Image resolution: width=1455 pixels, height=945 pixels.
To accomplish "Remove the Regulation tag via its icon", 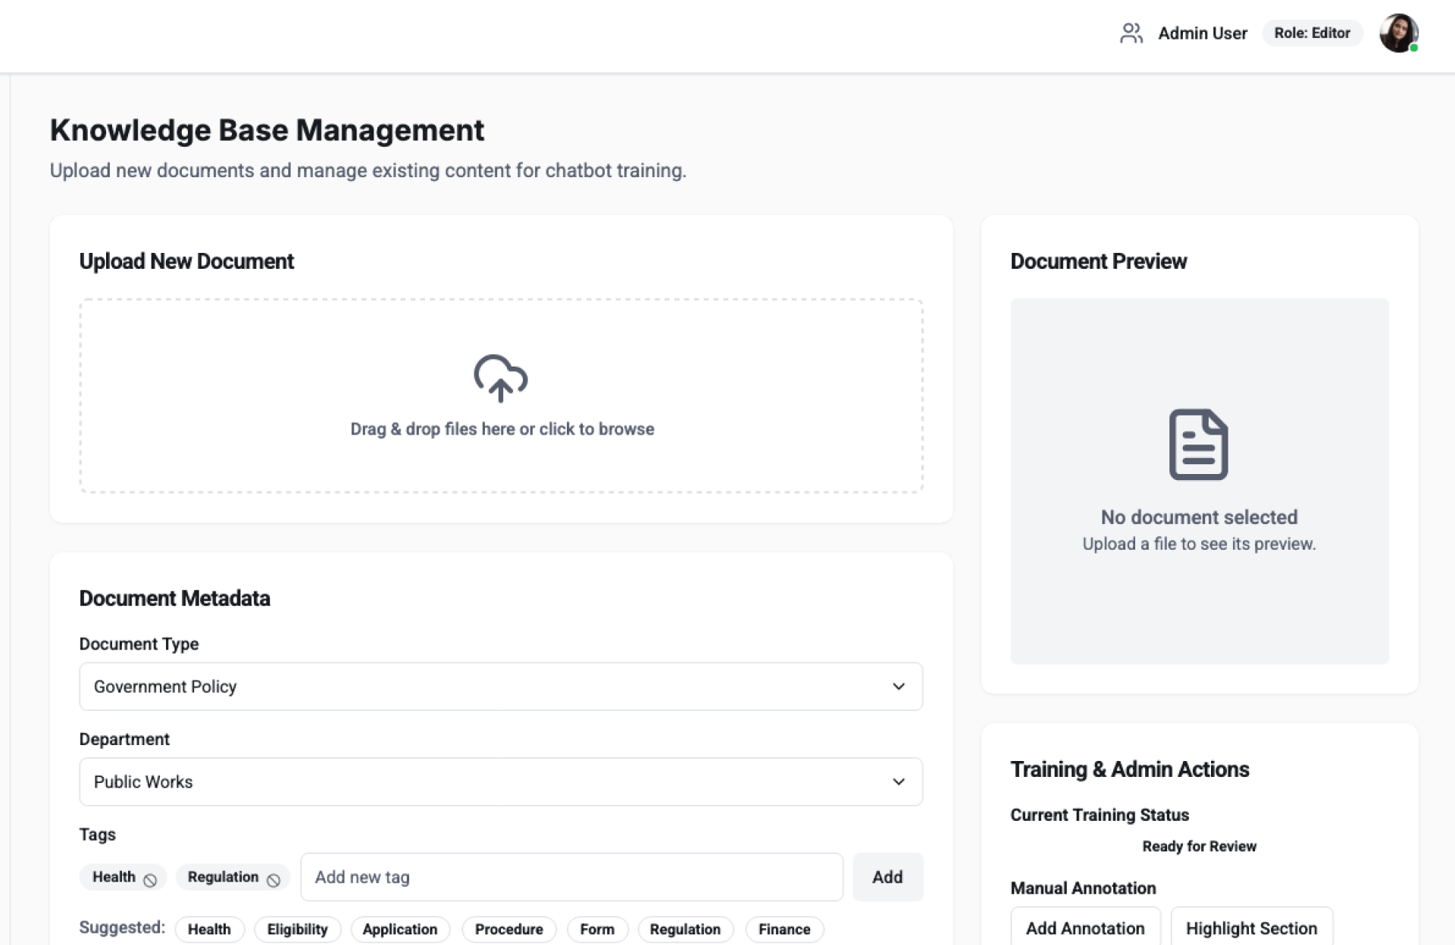I will (x=274, y=880).
